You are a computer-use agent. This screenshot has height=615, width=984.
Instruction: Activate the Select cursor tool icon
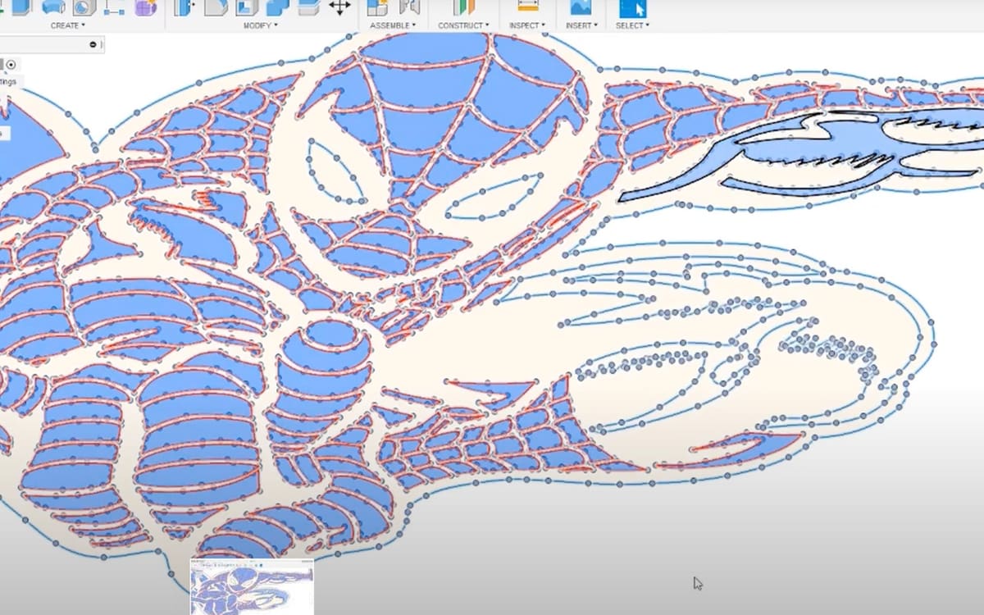pyautogui.click(x=632, y=8)
